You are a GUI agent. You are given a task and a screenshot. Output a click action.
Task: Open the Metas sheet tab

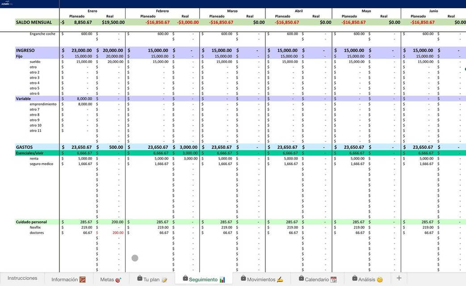110,279
